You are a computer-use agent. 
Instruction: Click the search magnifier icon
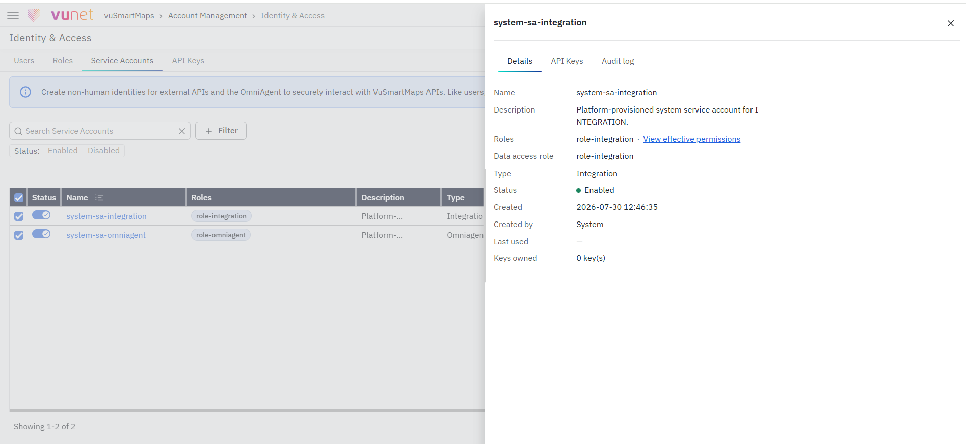[x=18, y=131]
